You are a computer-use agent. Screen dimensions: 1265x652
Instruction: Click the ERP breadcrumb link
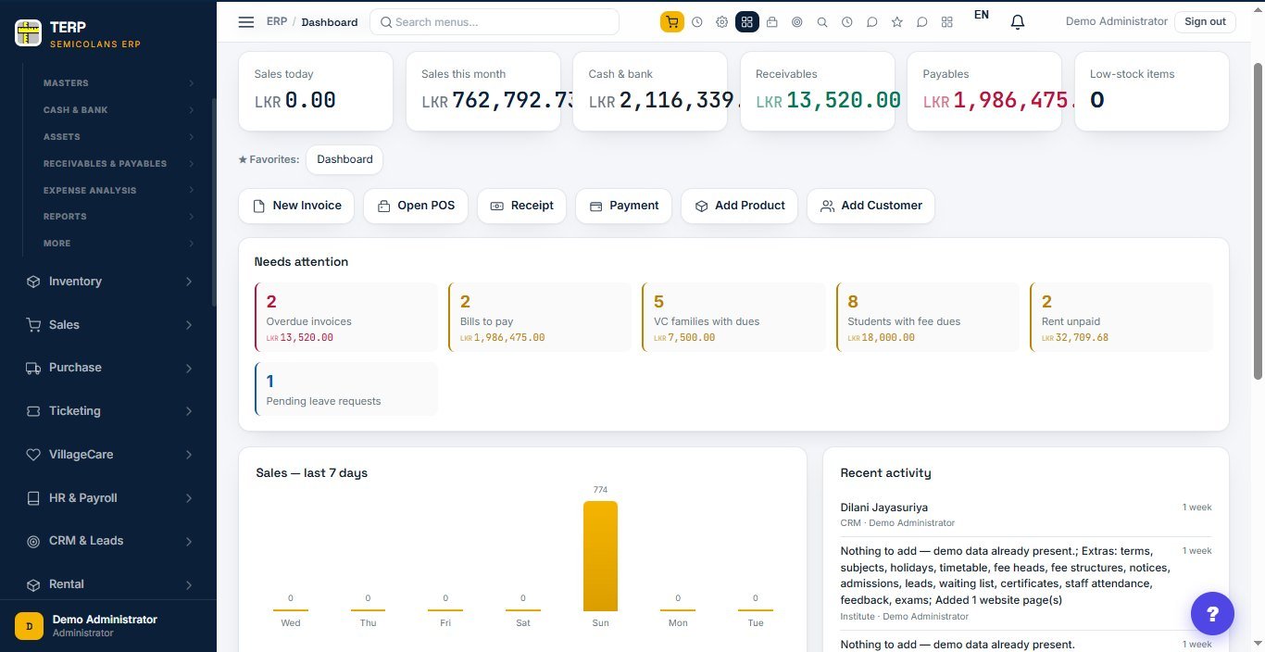277,21
